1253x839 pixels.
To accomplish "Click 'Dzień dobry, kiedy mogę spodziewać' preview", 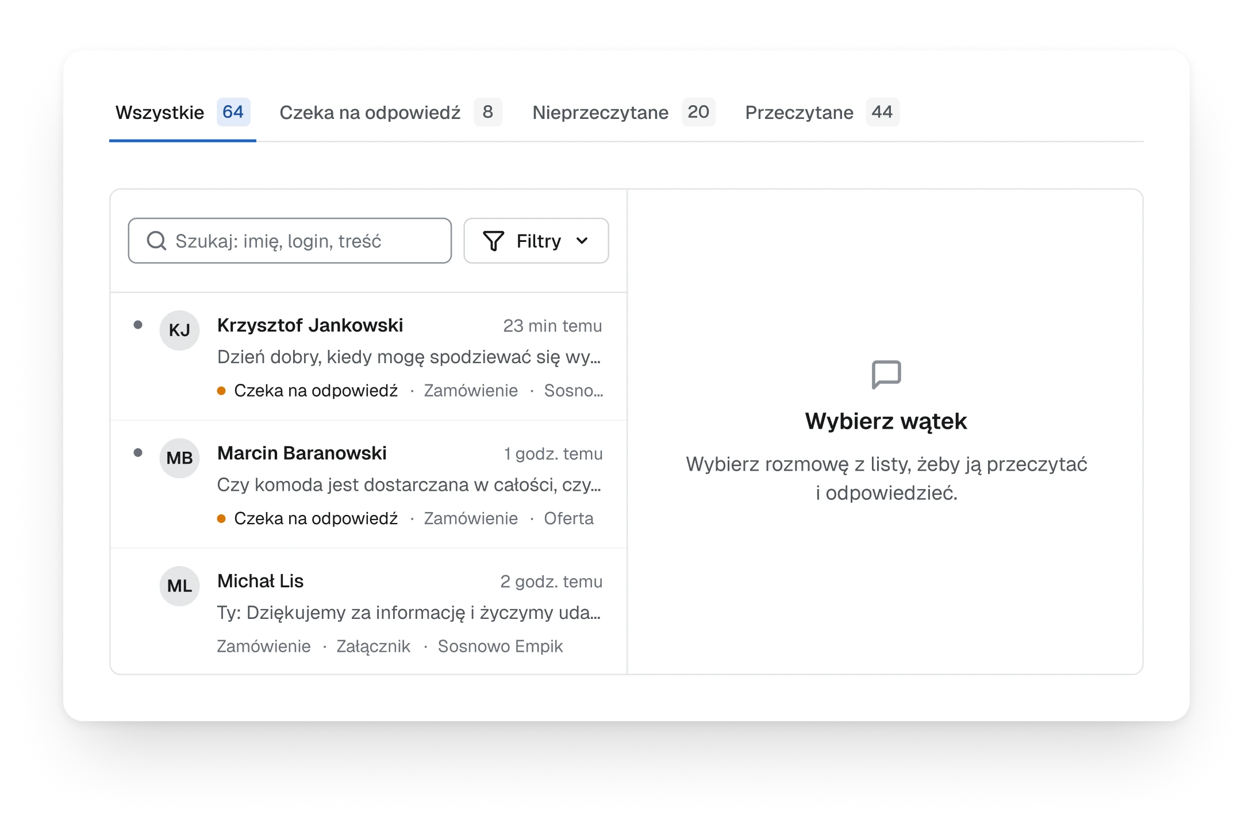I will coord(409,357).
